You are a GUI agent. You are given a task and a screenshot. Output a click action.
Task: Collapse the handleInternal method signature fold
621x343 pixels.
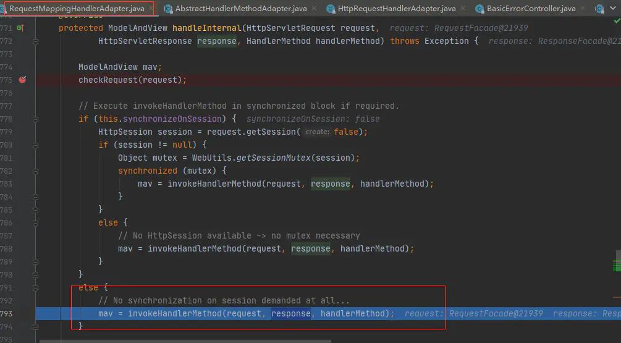click(35, 41)
